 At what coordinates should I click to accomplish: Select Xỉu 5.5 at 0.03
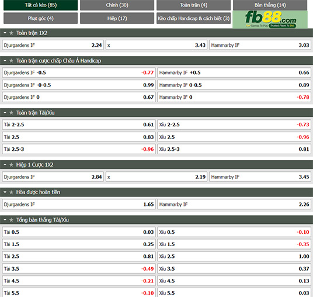234,292
